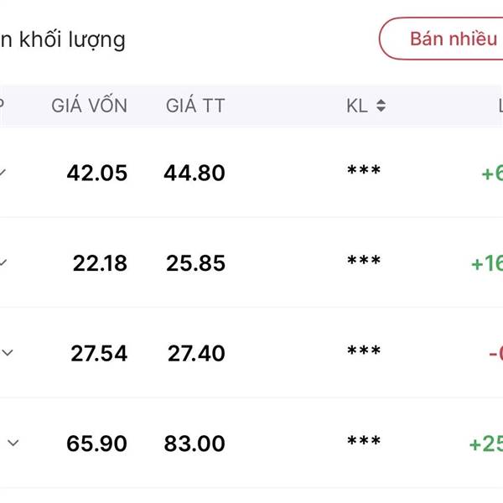Tap the red negative profit value

pyautogui.click(x=495, y=354)
